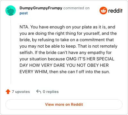The width and height of the screenshot is (128, 115).
Task: Click the closing 'f off into the sun' text
Action: point(93,72)
